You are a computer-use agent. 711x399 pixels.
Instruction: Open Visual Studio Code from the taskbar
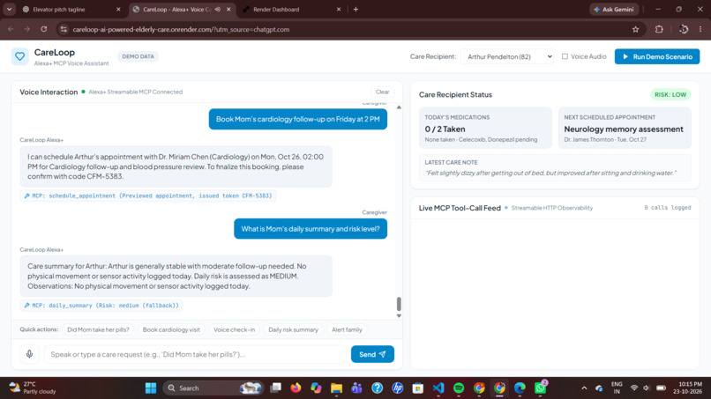[x=438, y=388]
